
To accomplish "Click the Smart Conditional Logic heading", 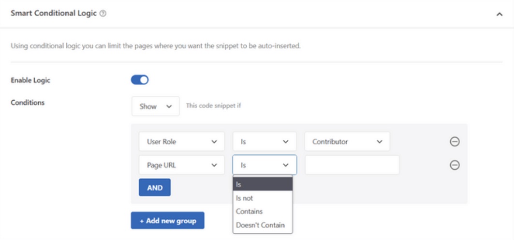I will pos(54,14).
